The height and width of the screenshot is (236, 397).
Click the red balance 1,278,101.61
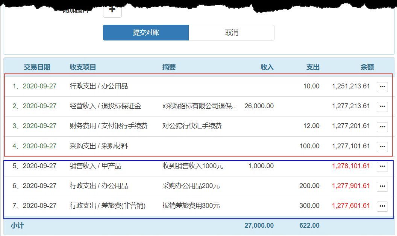pos(351,166)
